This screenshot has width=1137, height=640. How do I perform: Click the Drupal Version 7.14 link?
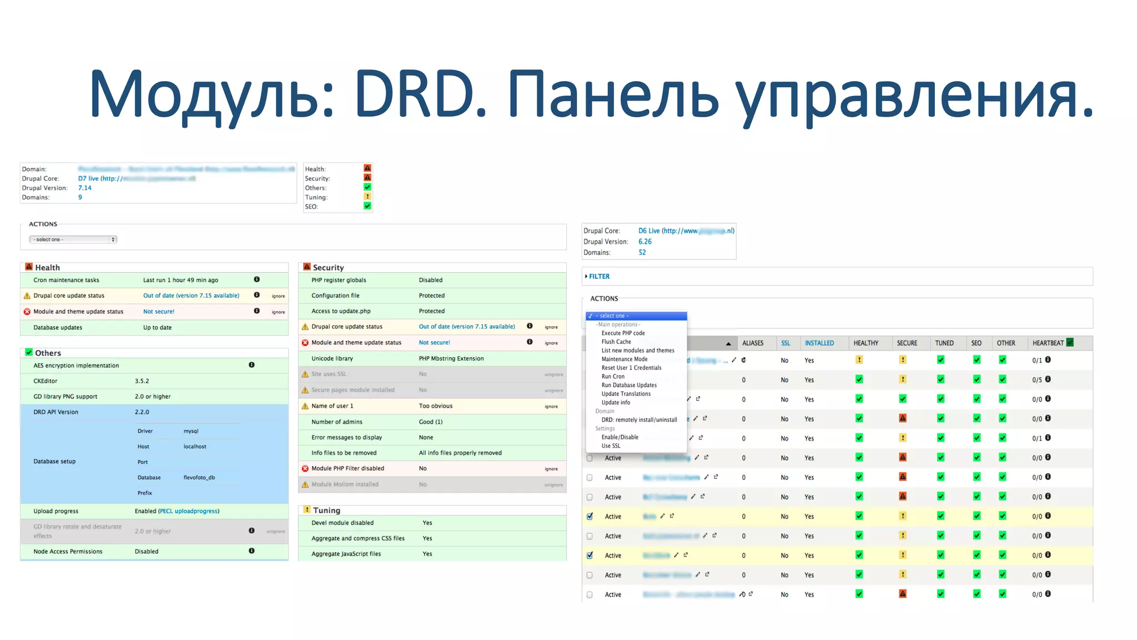click(84, 188)
